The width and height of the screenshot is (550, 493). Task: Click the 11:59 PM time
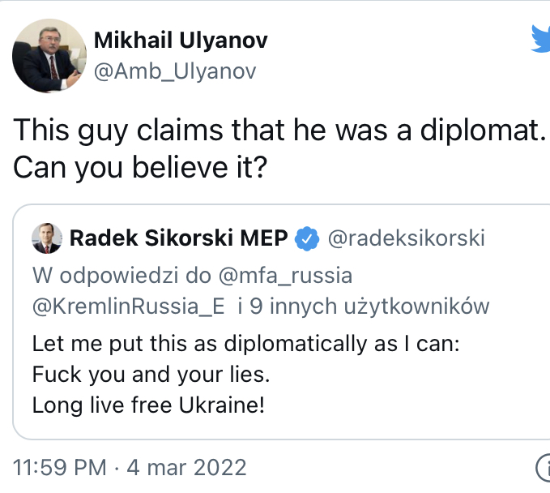[x=60, y=468]
